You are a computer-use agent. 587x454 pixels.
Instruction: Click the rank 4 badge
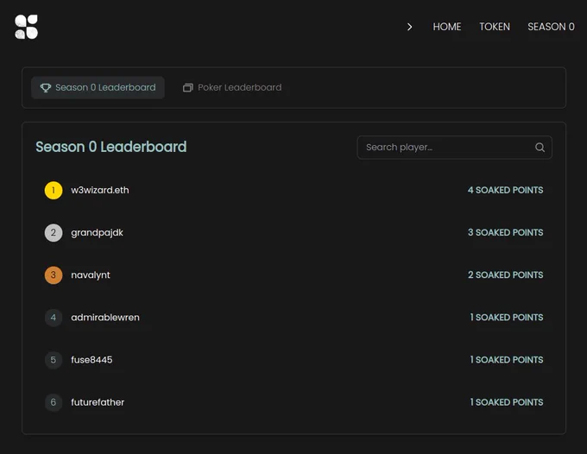[x=54, y=318]
